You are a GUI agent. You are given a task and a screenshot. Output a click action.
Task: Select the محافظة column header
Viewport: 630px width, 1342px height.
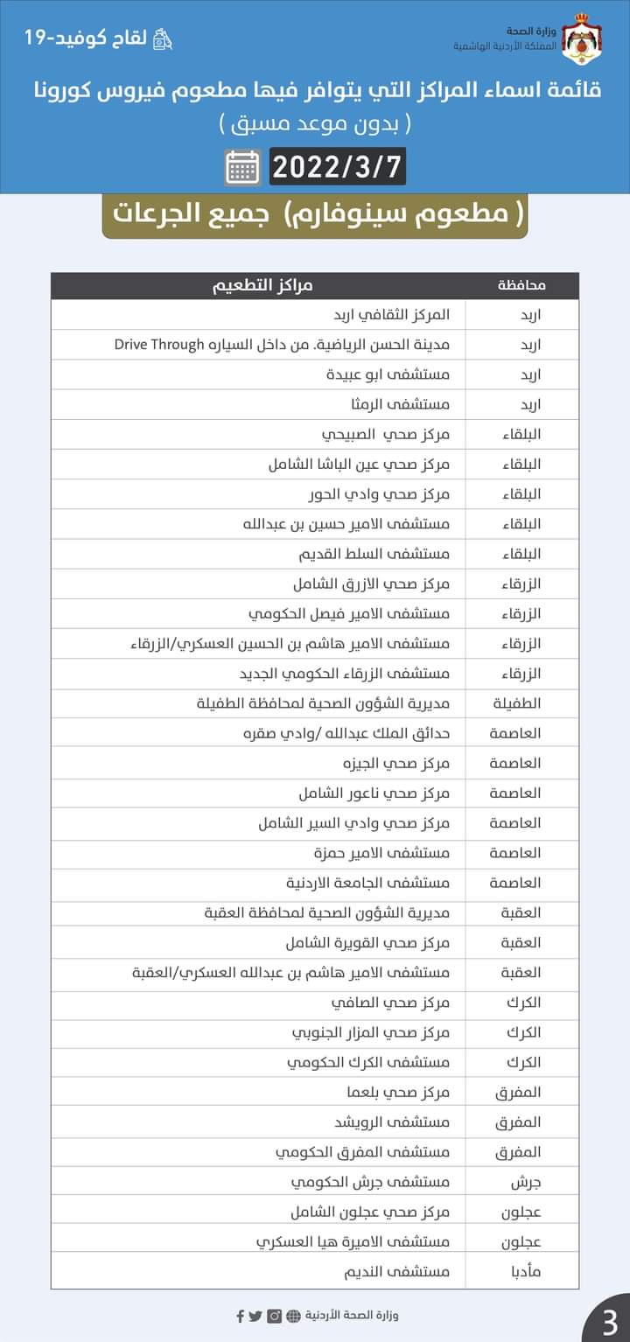pyautogui.click(x=521, y=285)
